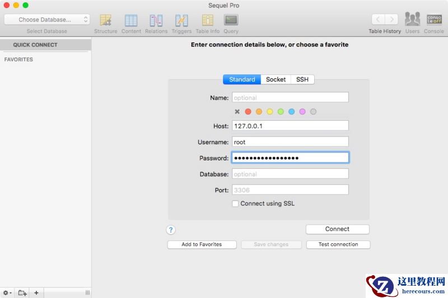Click the Save changes button
Image resolution: width=448 pixels, height=298 pixels.
pos(271,244)
